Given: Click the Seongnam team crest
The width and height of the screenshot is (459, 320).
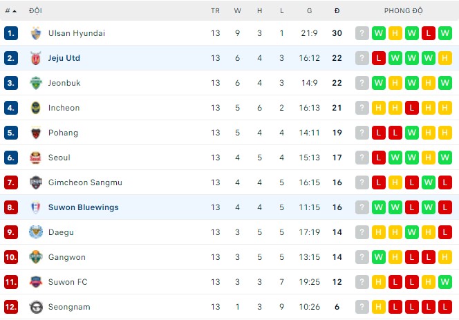Looking at the screenshot, I should coord(37,307).
